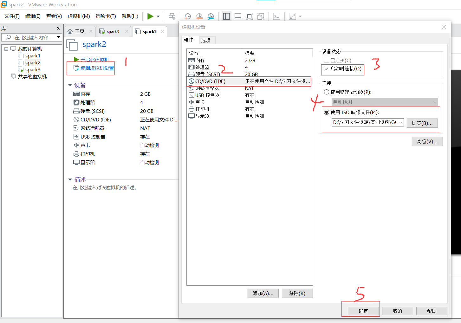The image size is (461, 323).
Task: Click the 编辑虚拟机设置 link
Action: (94, 68)
